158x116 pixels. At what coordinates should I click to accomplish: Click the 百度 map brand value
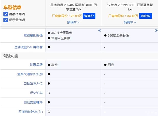pyautogui.click(x=111, y=65)
